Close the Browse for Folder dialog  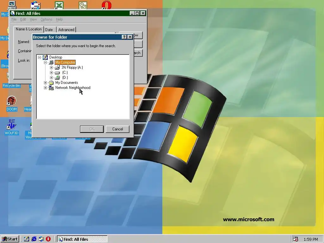coord(130,37)
